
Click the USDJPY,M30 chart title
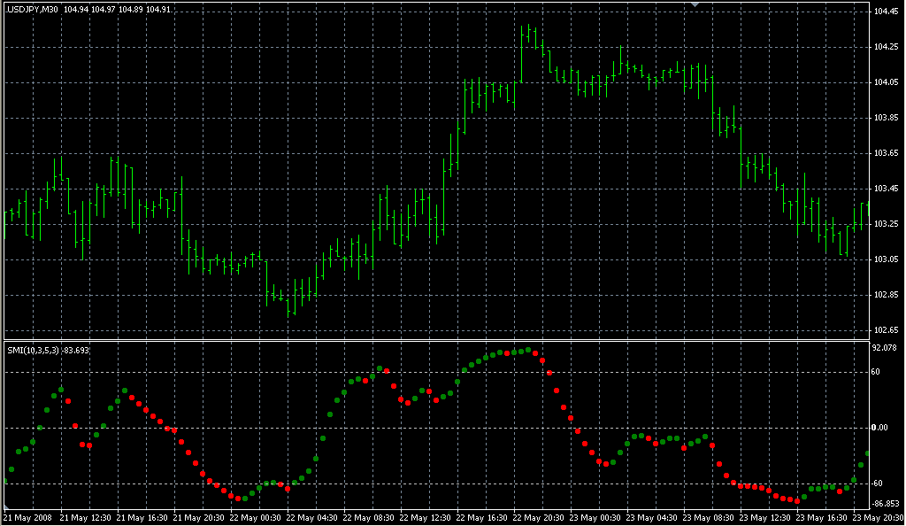[32, 9]
